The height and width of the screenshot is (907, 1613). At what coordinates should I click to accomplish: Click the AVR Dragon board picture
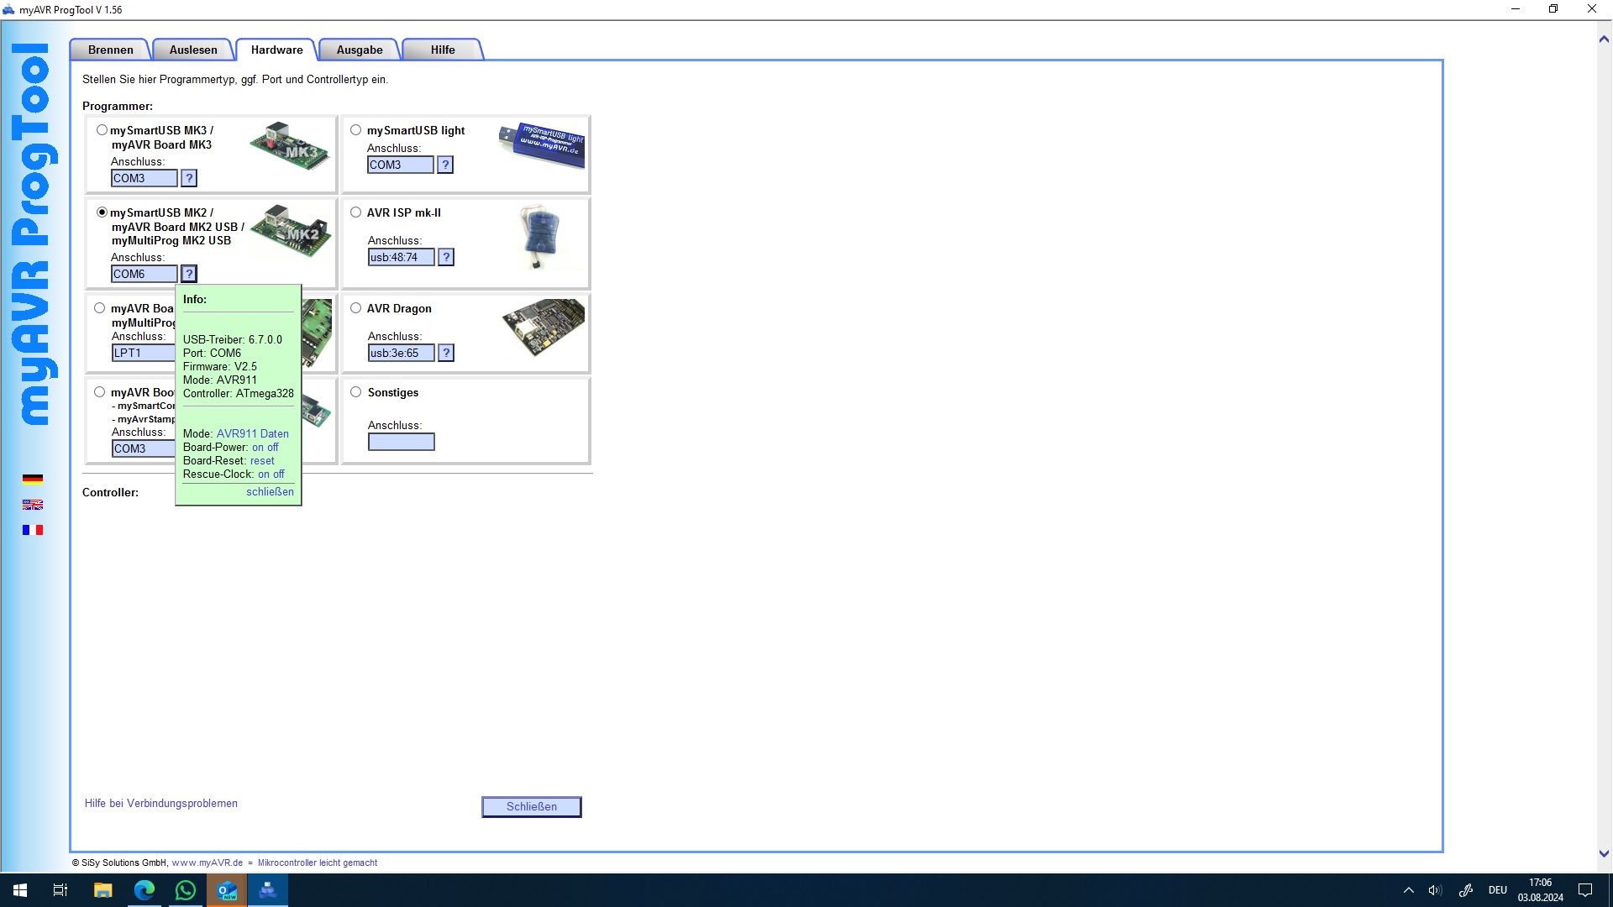pyautogui.click(x=544, y=327)
